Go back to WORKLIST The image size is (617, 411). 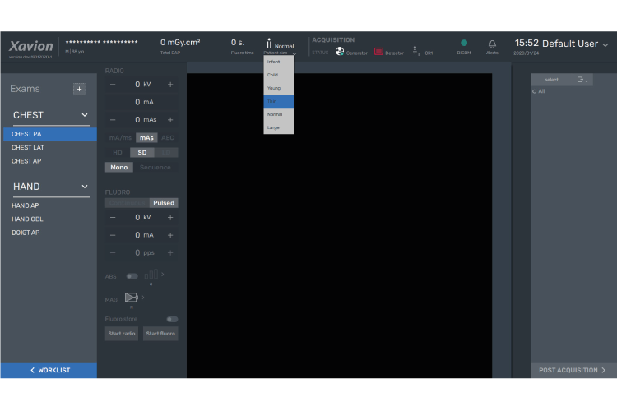click(49, 370)
